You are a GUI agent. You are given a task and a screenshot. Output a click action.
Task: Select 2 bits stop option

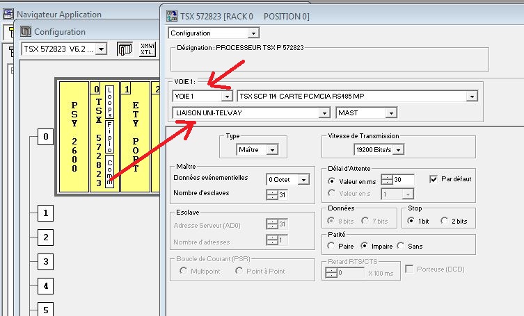click(x=445, y=221)
